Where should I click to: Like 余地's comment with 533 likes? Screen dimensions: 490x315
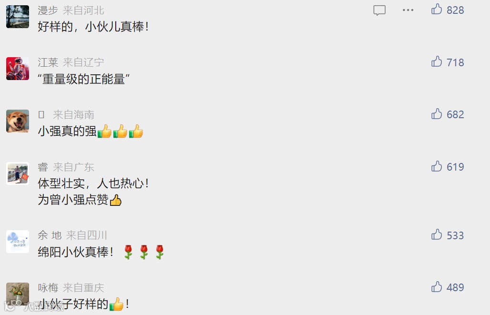click(437, 234)
